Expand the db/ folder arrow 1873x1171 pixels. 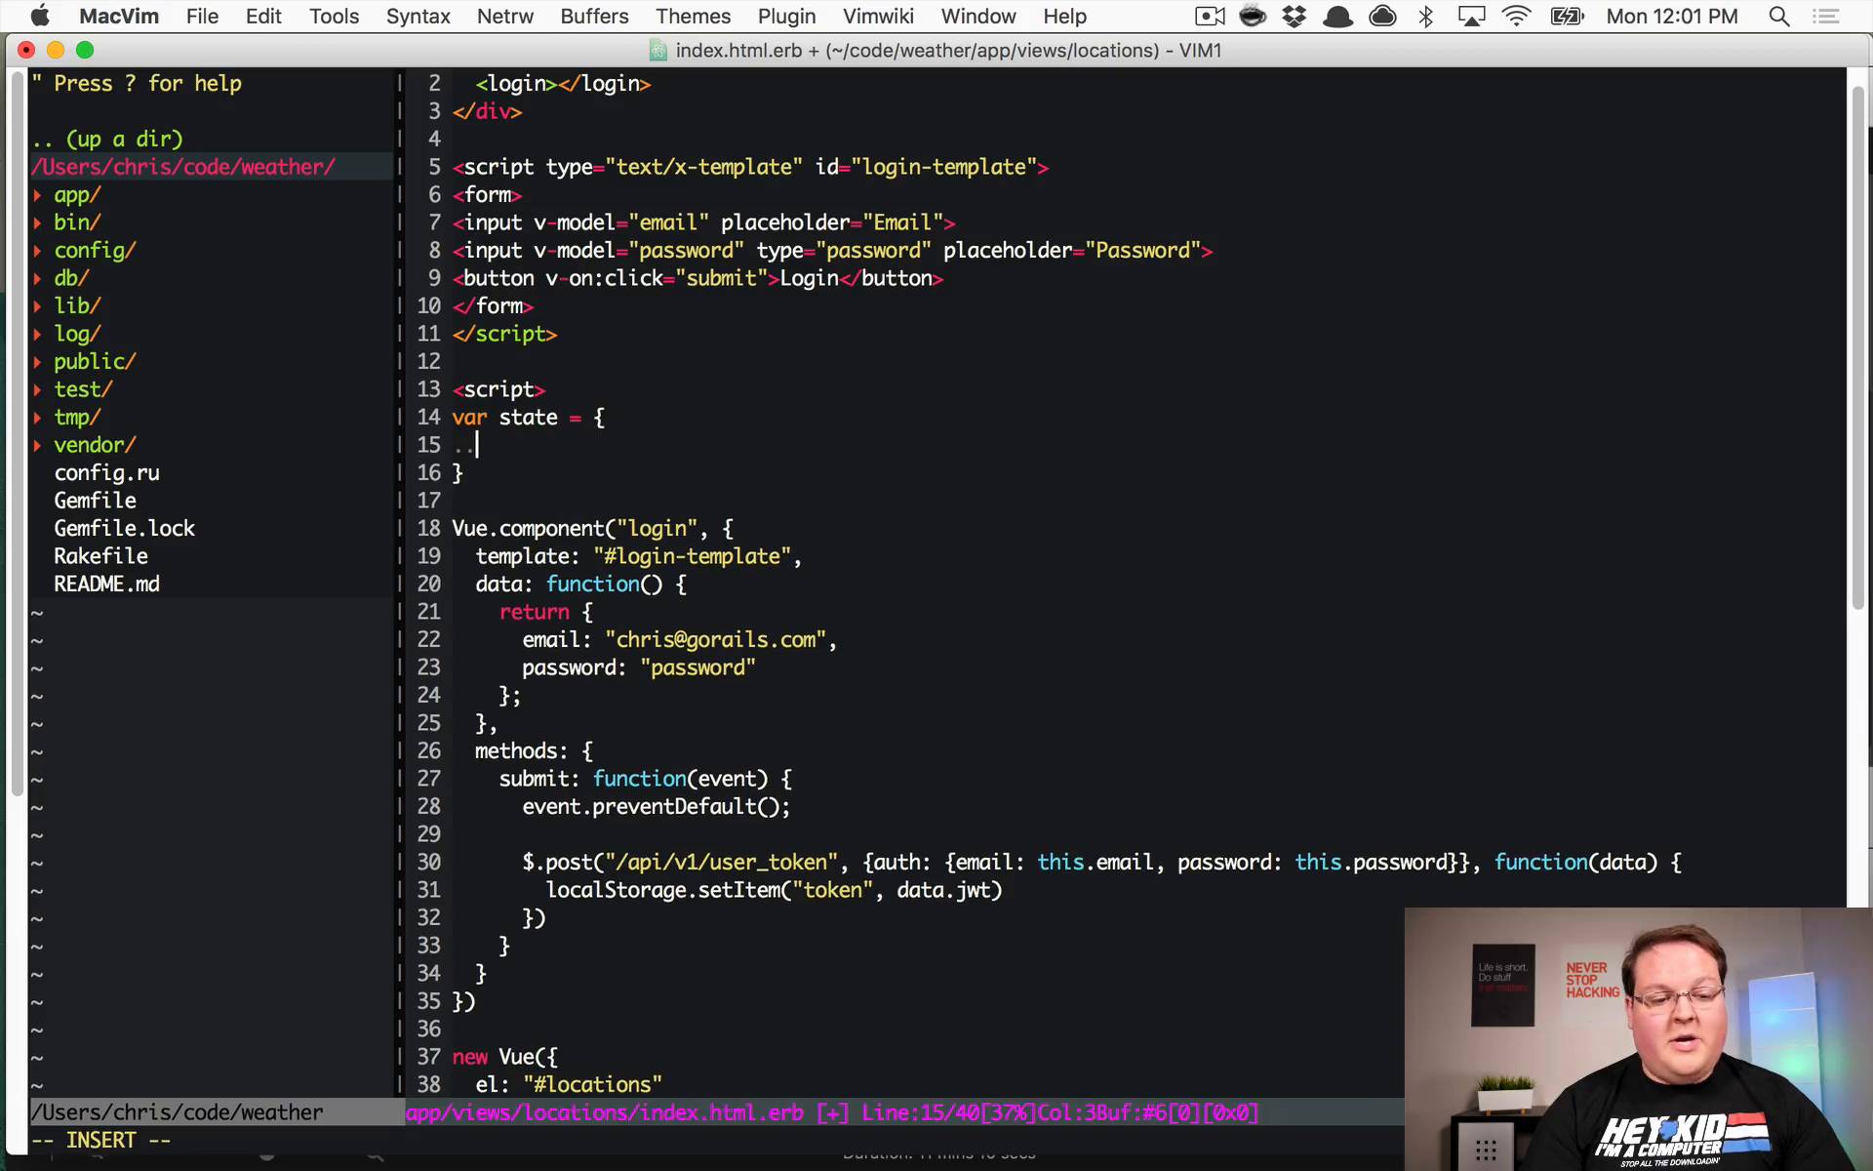coord(37,278)
